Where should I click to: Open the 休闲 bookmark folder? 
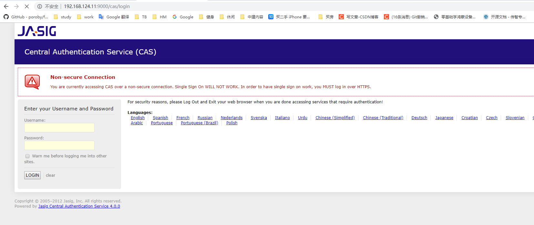coord(227,17)
